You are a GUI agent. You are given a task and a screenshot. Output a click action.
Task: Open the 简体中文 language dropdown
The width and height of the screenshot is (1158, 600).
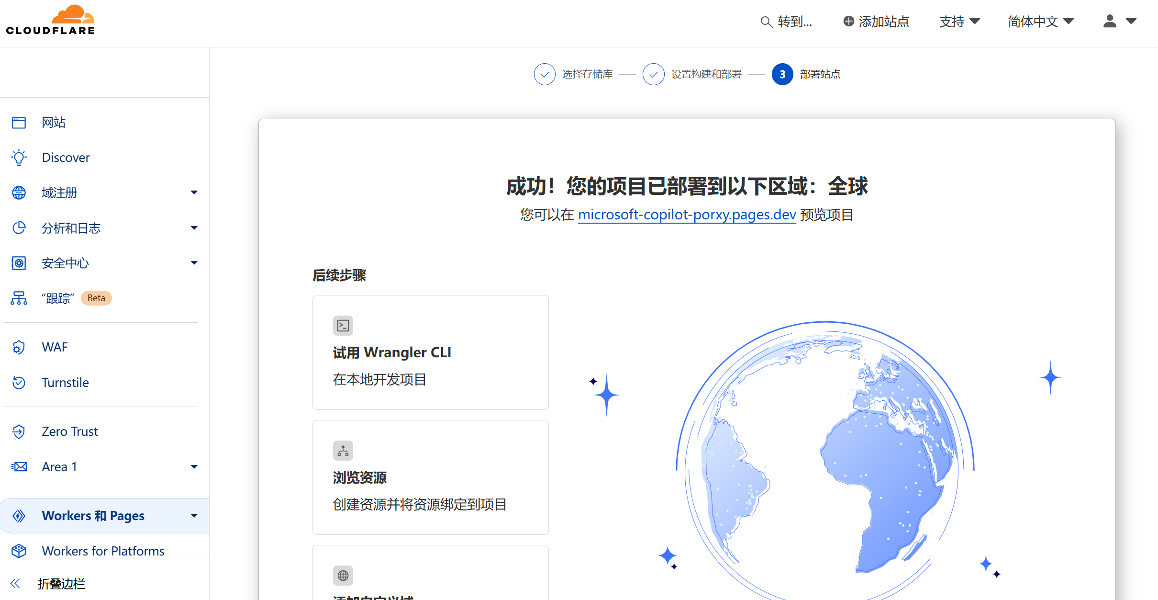pyautogui.click(x=1041, y=22)
